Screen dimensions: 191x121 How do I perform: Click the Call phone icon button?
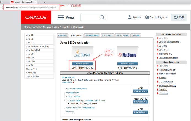[179, 17]
